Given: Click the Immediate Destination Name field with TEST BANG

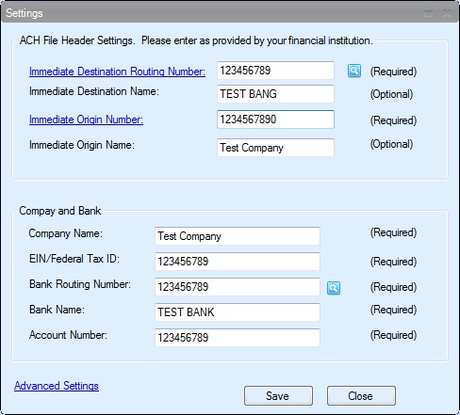Looking at the screenshot, I should [x=275, y=94].
